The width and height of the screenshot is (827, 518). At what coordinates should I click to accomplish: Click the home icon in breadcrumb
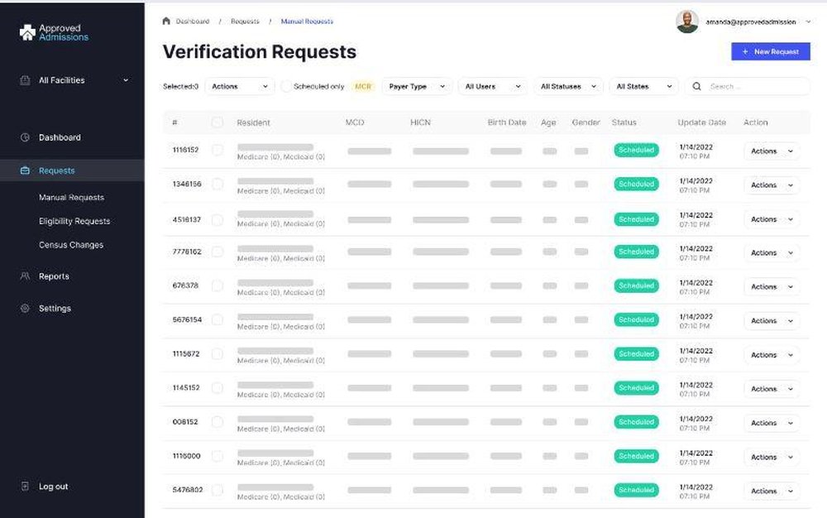(x=166, y=22)
